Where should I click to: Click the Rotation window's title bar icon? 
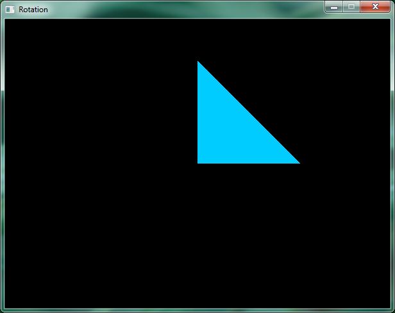point(10,10)
